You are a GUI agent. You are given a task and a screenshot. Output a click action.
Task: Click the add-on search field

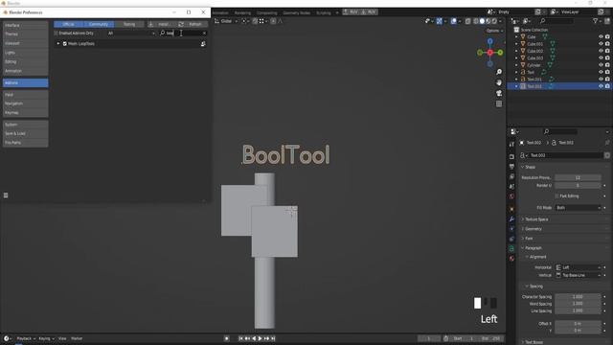point(182,34)
